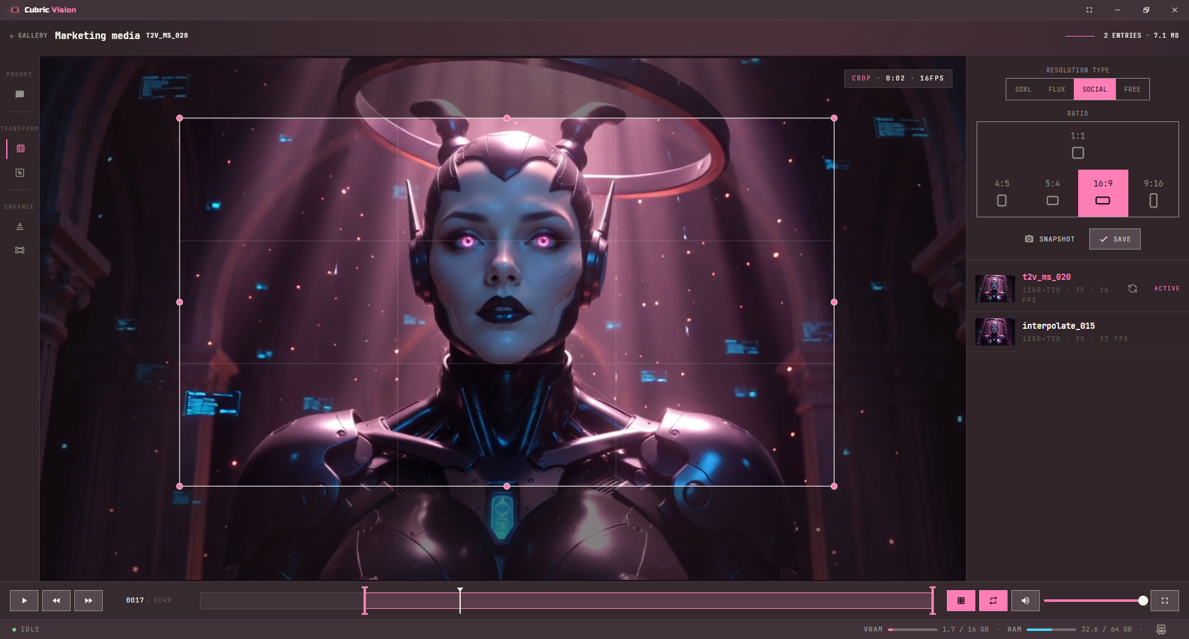Open the interpolate frames enhance tool icon
1189x639 pixels.
(20, 250)
